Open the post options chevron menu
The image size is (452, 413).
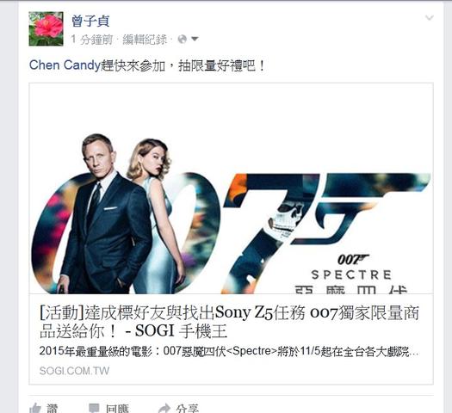click(x=430, y=18)
